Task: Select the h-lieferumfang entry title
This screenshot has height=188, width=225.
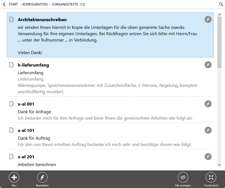Action: pyautogui.click(x=33, y=65)
